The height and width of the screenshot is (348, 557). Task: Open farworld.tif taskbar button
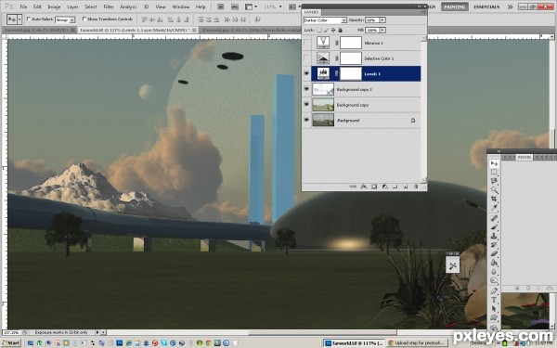click(x=355, y=343)
